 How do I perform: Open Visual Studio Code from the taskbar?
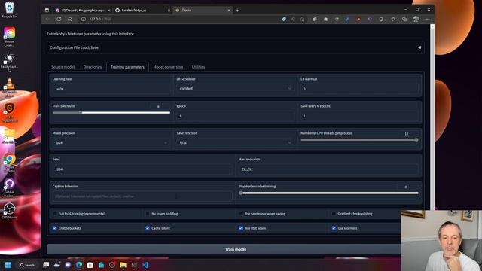[145, 265]
